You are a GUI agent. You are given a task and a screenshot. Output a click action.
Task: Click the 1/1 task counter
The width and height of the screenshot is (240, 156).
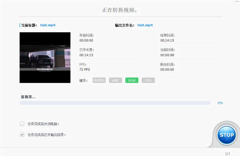coord(228,154)
